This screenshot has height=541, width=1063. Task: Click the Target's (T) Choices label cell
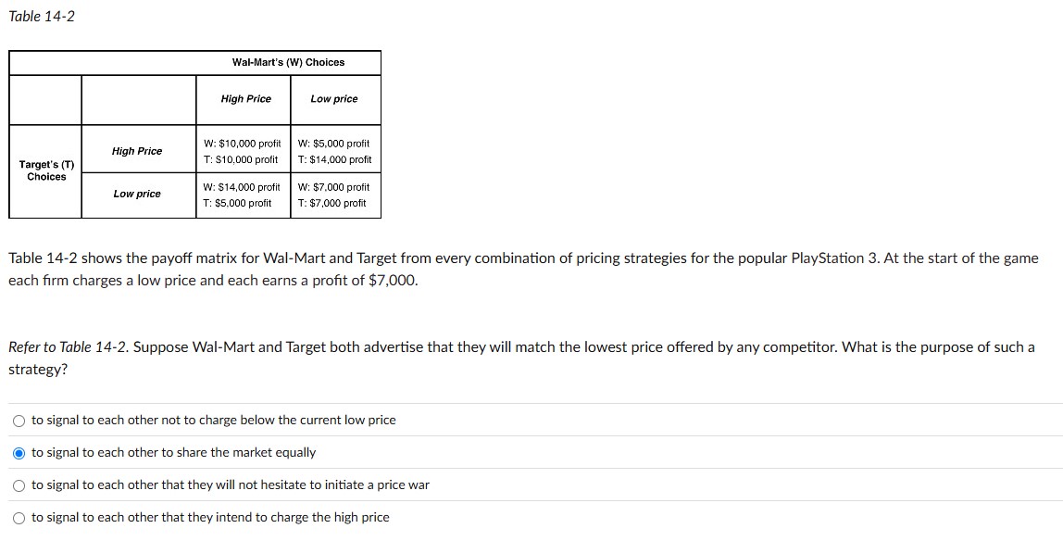coord(45,170)
